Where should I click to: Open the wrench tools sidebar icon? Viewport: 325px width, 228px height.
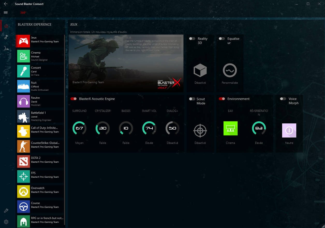point(6,211)
